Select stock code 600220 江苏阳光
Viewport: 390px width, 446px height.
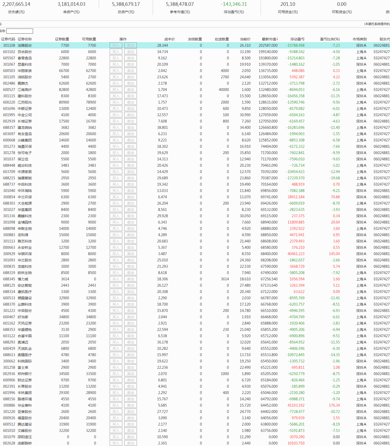(9, 102)
